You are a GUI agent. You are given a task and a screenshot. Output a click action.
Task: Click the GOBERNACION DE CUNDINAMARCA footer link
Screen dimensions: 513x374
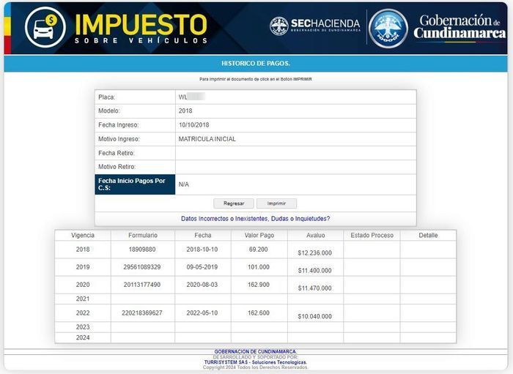(255, 351)
